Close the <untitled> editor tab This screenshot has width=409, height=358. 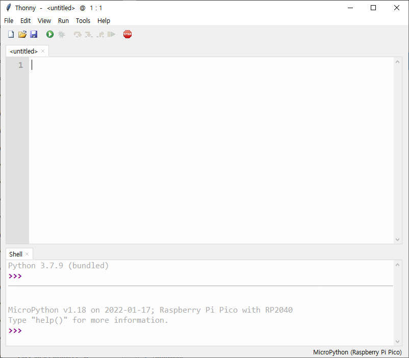click(43, 51)
